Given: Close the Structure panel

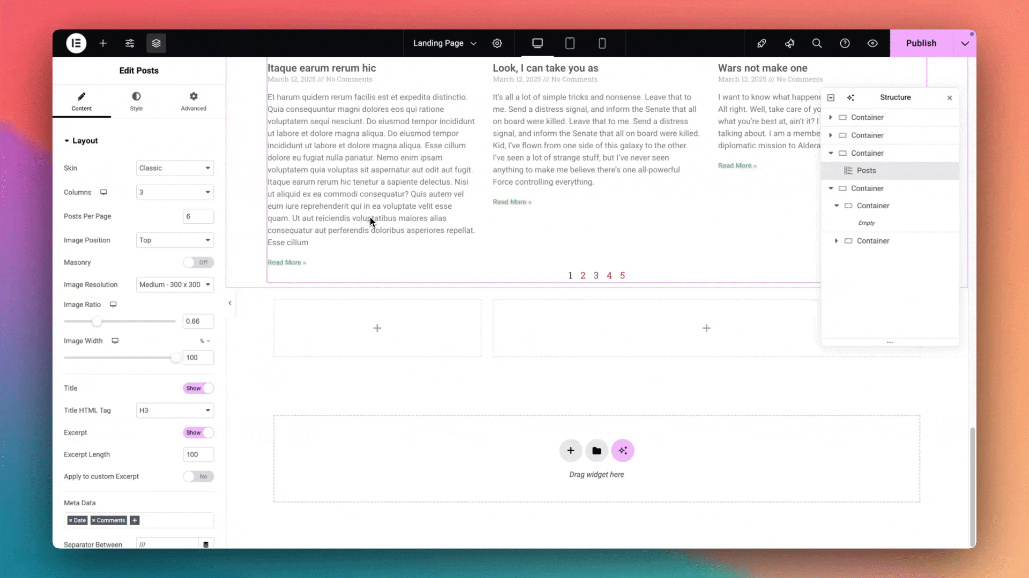Looking at the screenshot, I should 950,97.
